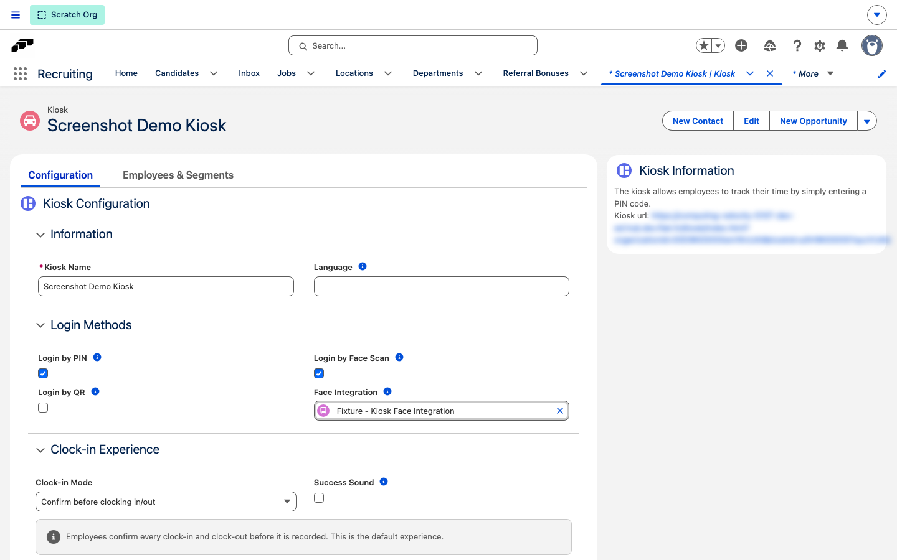Viewport: 897px width, 560px height.
Task: Go to the Home nav tab
Action: pos(126,73)
